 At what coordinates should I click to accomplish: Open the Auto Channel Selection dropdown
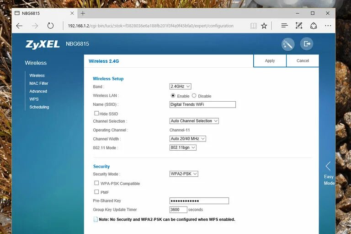tap(194, 121)
